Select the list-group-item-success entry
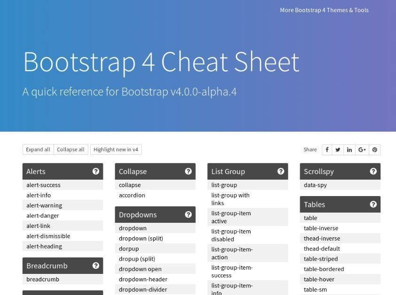This screenshot has height=295, width=396. (248, 271)
